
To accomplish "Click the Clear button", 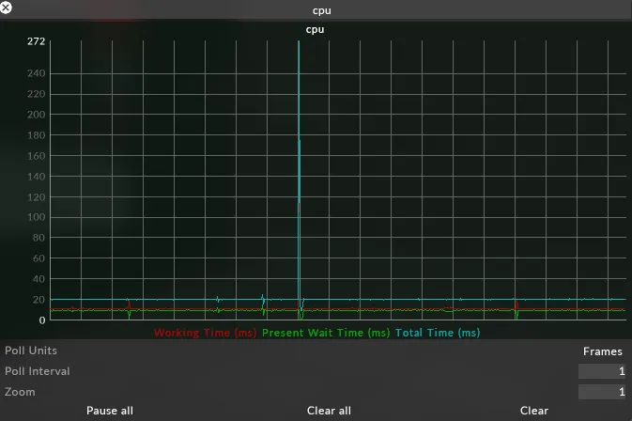I will (534, 411).
